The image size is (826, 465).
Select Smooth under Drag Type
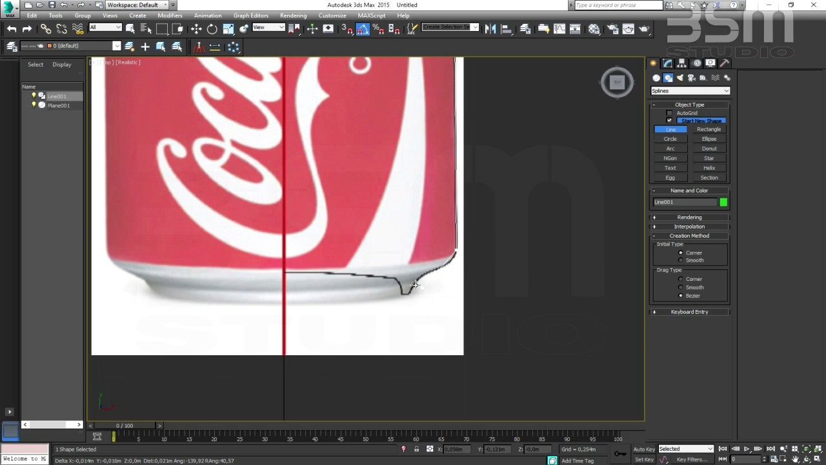tap(681, 287)
